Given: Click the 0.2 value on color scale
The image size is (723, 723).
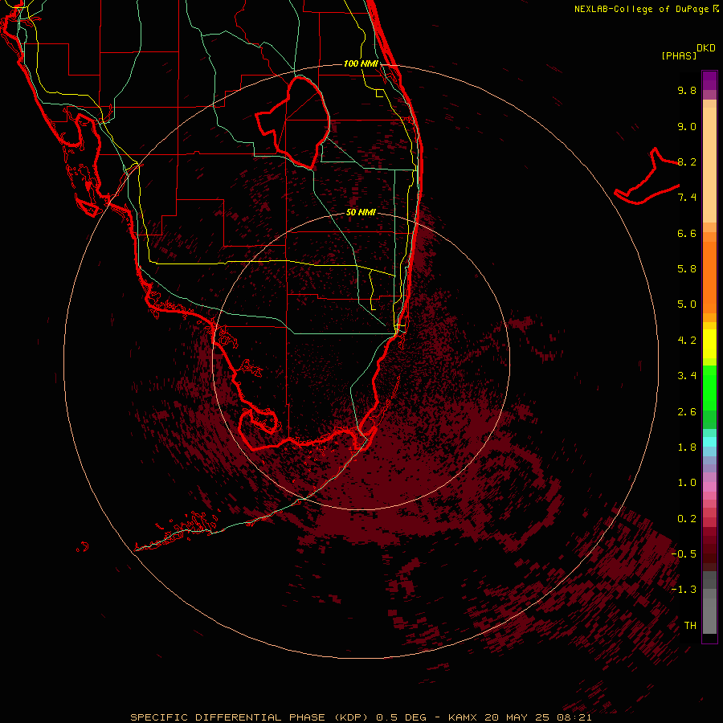Looking at the screenshot, I should (x=687, y=519).
